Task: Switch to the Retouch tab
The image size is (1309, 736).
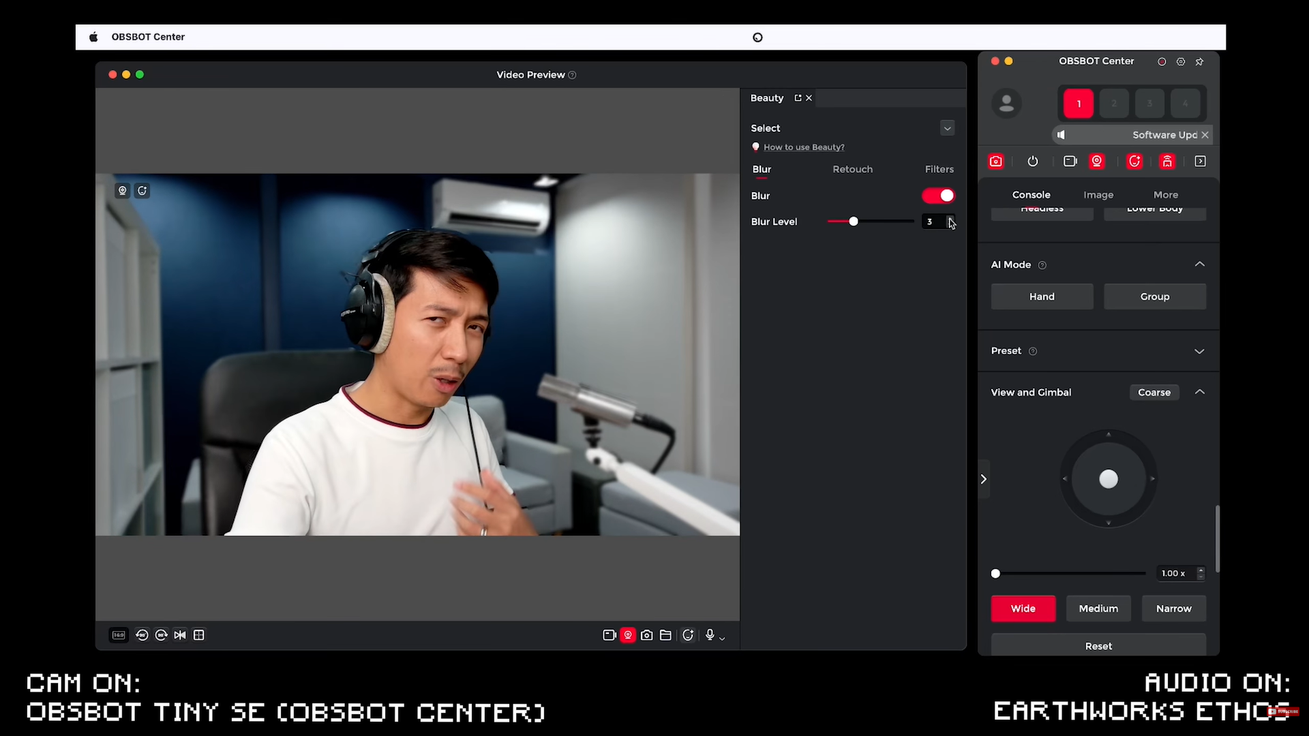Action: [852, 169]
